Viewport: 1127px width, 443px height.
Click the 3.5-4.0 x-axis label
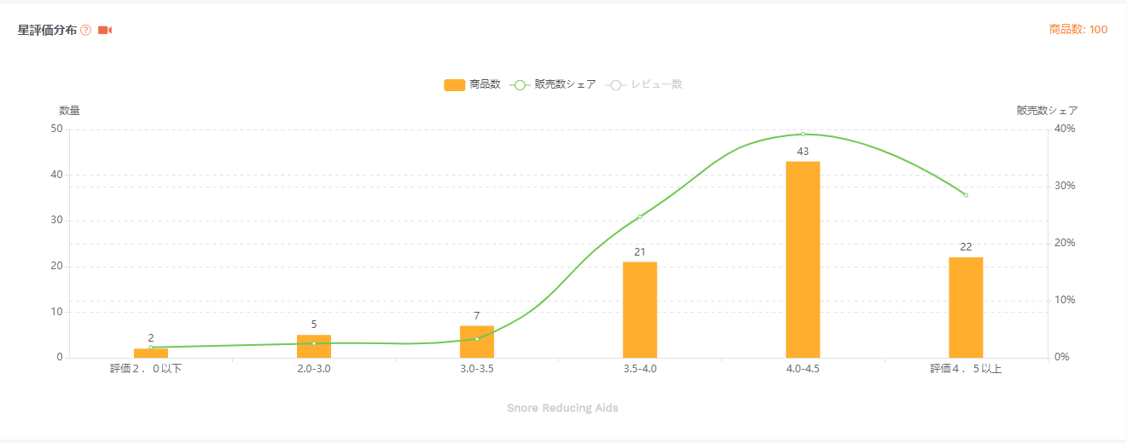pos(640,369)
